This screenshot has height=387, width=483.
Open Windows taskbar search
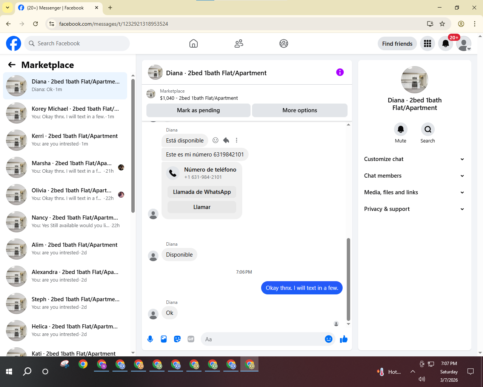coord(27,372)
